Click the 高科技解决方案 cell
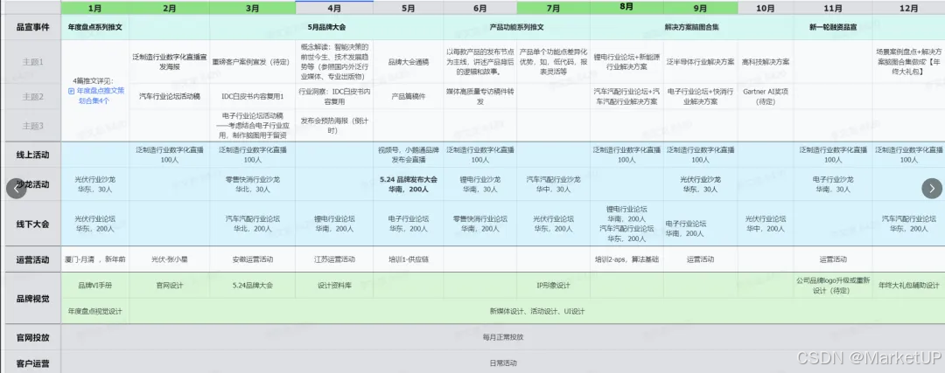The width and height of the screenshot is (945, 373). (766, 61)
